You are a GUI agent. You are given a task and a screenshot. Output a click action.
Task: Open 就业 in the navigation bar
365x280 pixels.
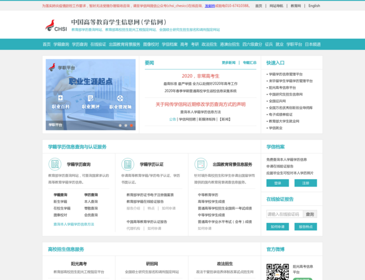pos(279,44)
